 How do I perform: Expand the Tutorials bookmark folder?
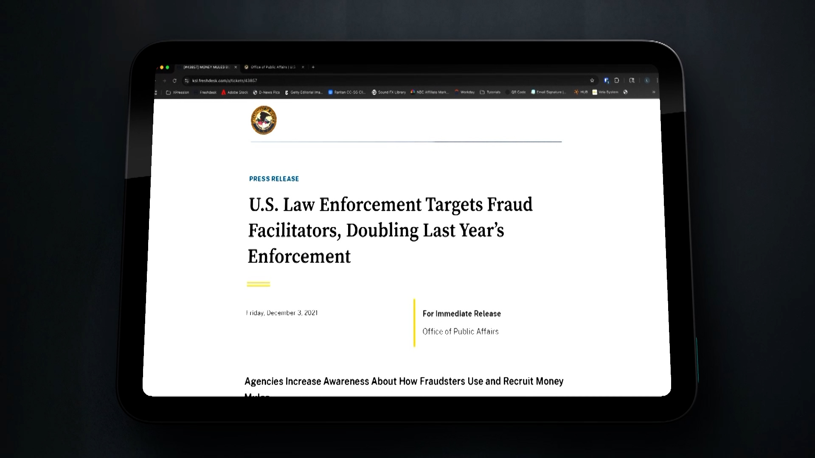click(490, 92)
